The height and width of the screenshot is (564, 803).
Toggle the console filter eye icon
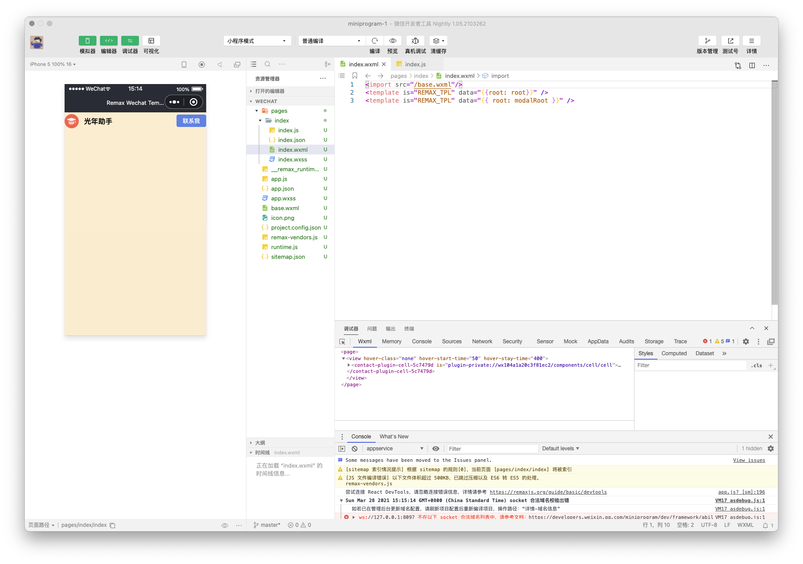tap(436, 448)
